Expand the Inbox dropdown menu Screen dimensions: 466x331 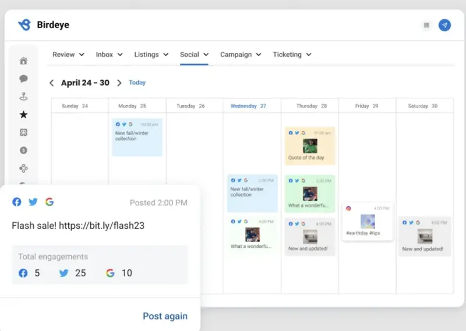[x=109, y=55]
